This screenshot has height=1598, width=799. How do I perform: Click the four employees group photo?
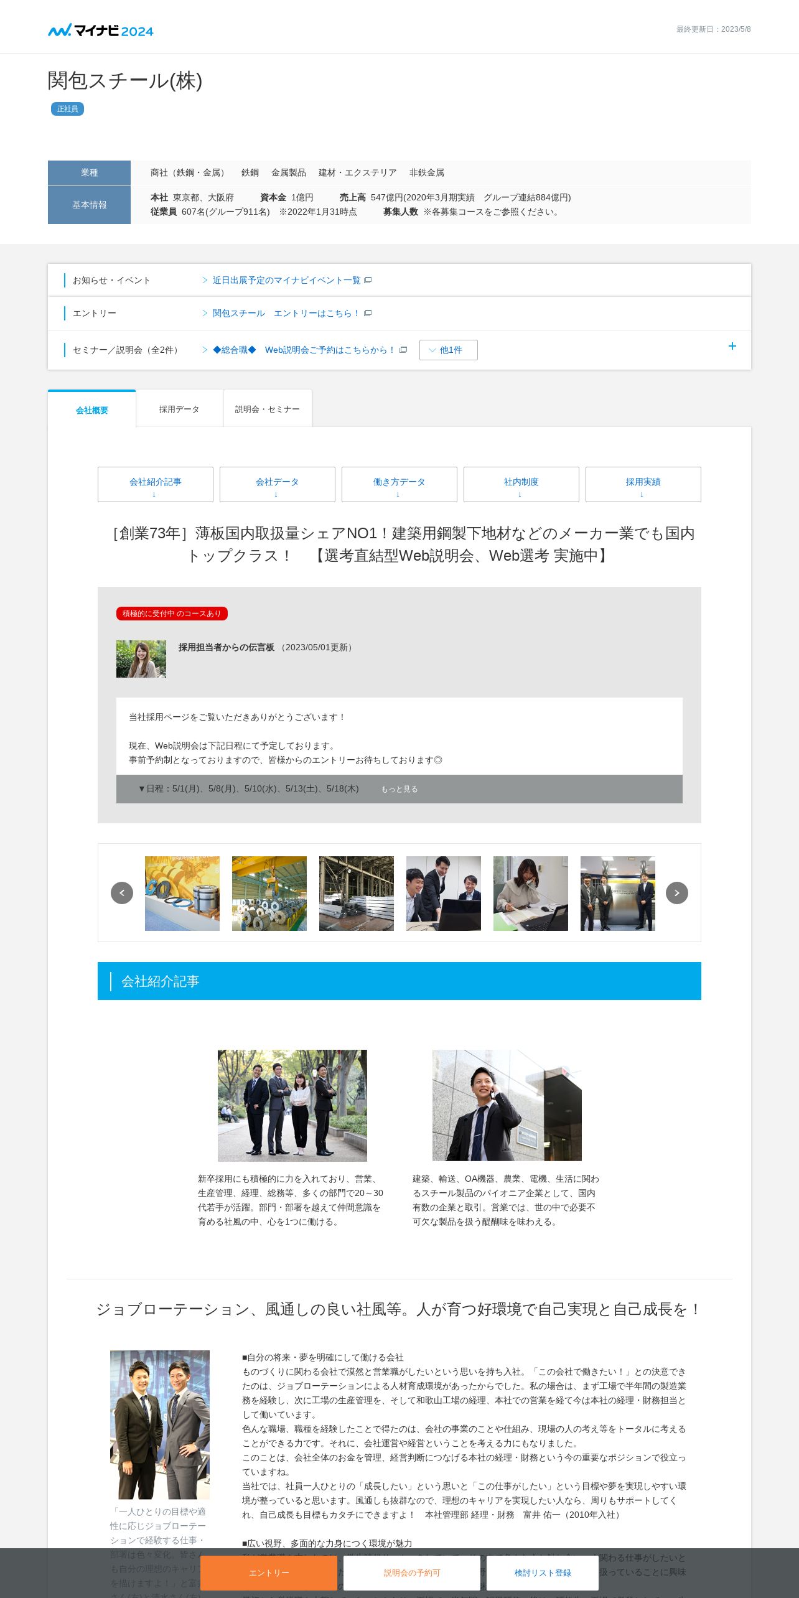(292, 1106)
